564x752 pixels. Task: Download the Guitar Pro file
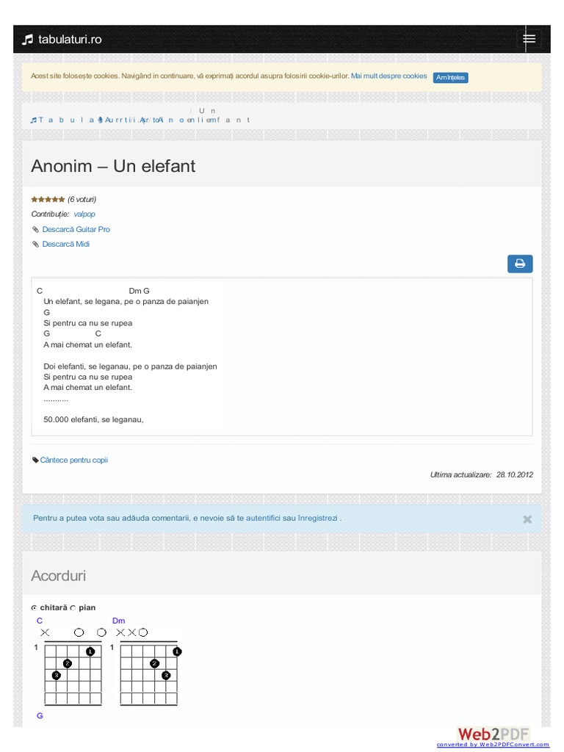click(76, 230)
